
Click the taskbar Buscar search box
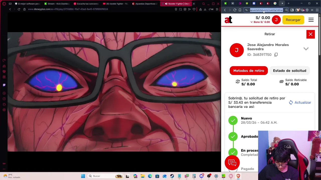[105, 176]
